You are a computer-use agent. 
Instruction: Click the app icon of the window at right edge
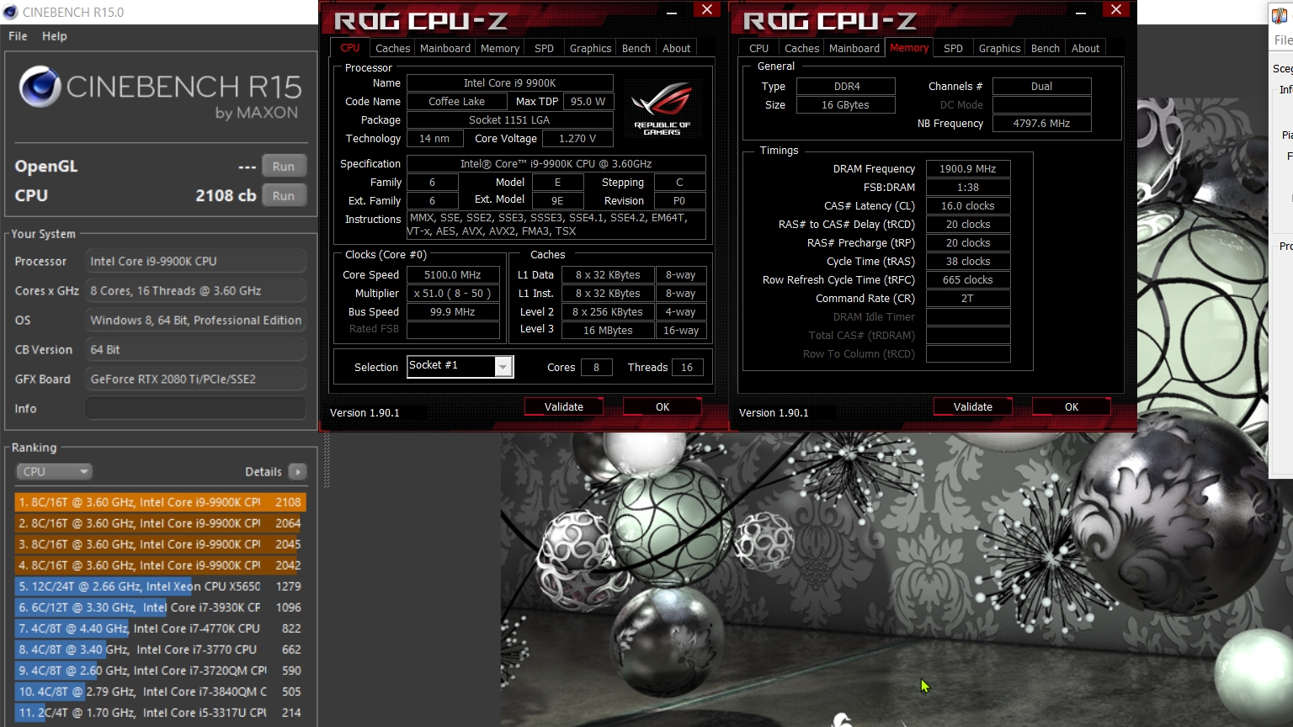tap(1280, 15)
